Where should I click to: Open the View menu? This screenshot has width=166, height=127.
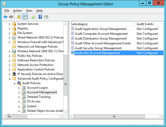click(x=29, y=11)
